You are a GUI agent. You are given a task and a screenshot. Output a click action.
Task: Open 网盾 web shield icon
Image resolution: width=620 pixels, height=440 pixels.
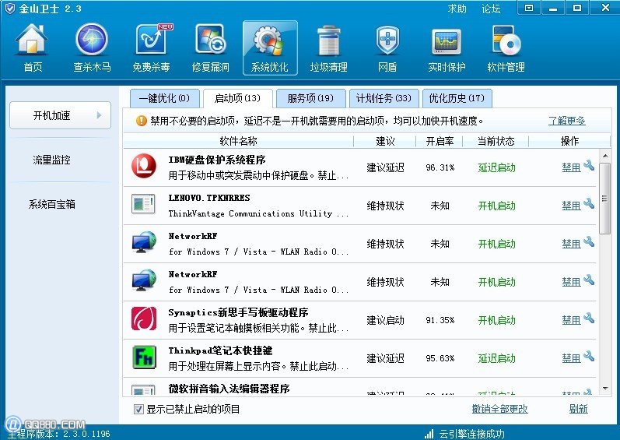click(387, 48)
